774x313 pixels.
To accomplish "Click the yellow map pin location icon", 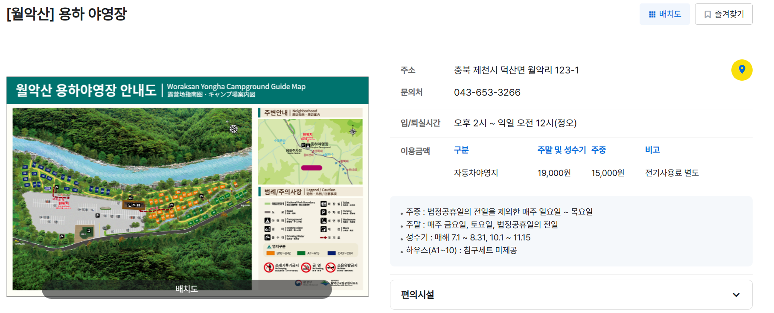I will [x=742, y=70].
